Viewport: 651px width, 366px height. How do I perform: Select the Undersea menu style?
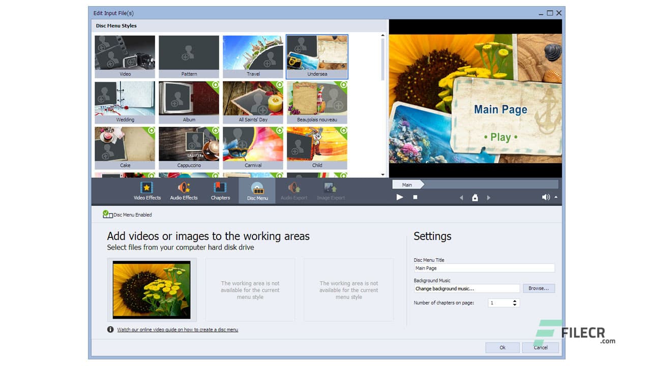(317, 56)
